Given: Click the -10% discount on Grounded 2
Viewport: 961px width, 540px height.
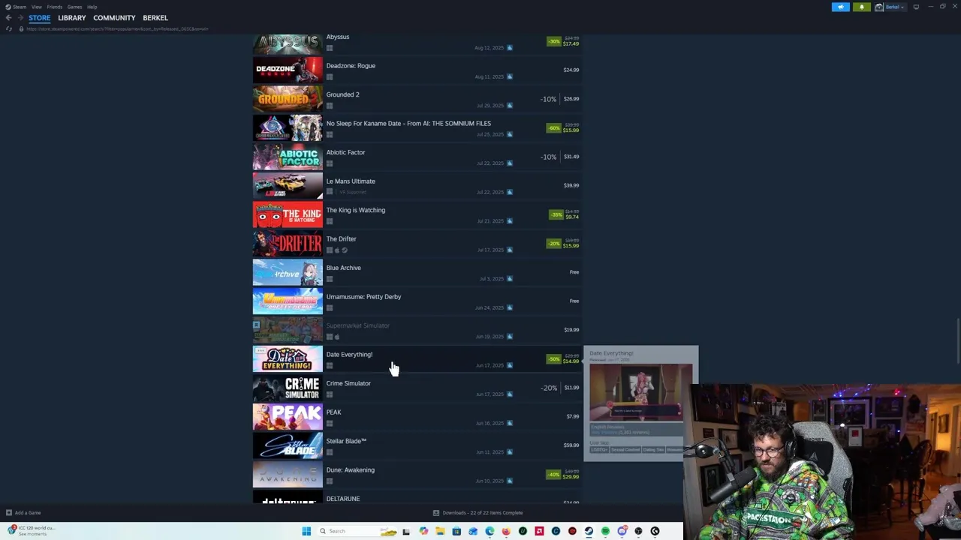Looking at the screenshot, I should (548, 99).
